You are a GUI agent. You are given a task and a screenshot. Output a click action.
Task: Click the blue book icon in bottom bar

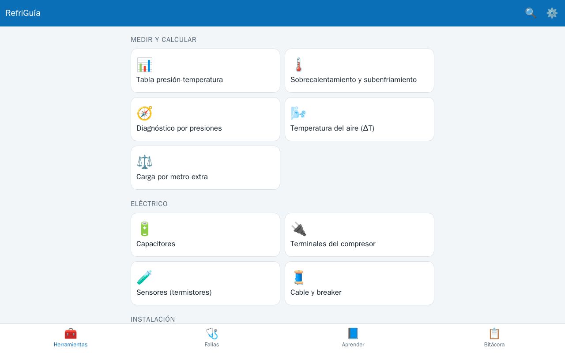(353, 334)
